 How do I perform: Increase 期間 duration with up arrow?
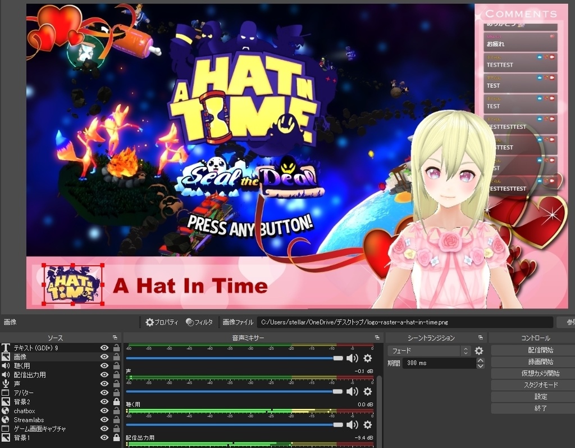pyautogui.click(x=480, y=361)
